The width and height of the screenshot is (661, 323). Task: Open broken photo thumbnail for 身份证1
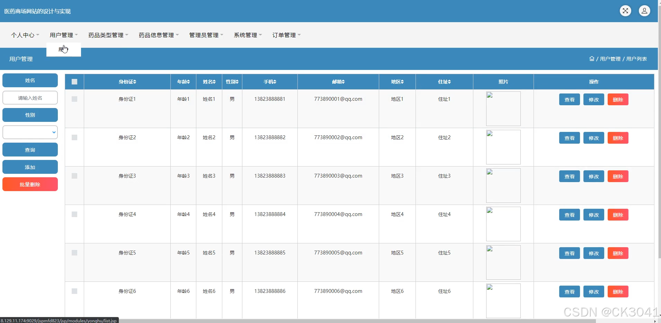tap(503, 109)
